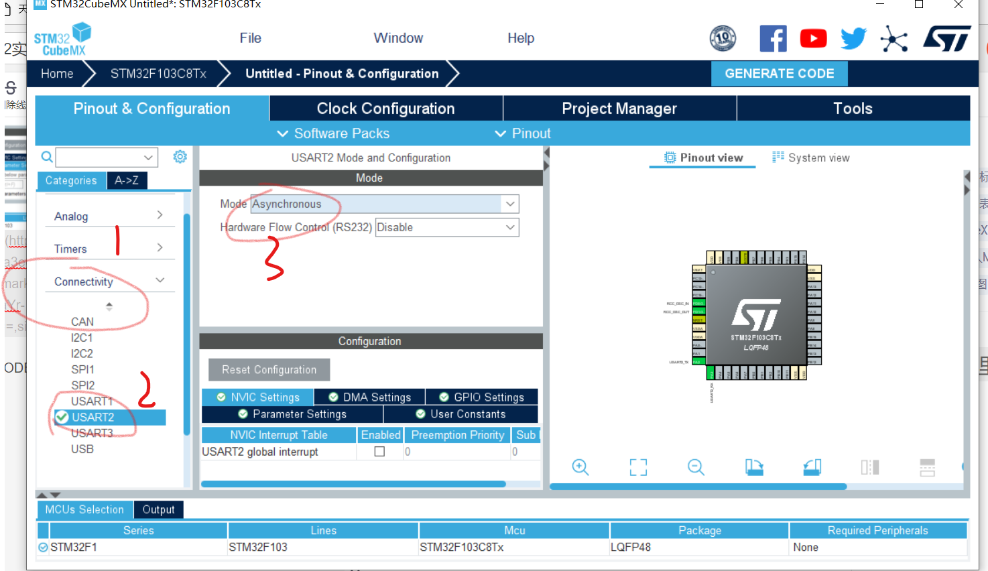Expand the Timers category

click(x=110, y=249)
